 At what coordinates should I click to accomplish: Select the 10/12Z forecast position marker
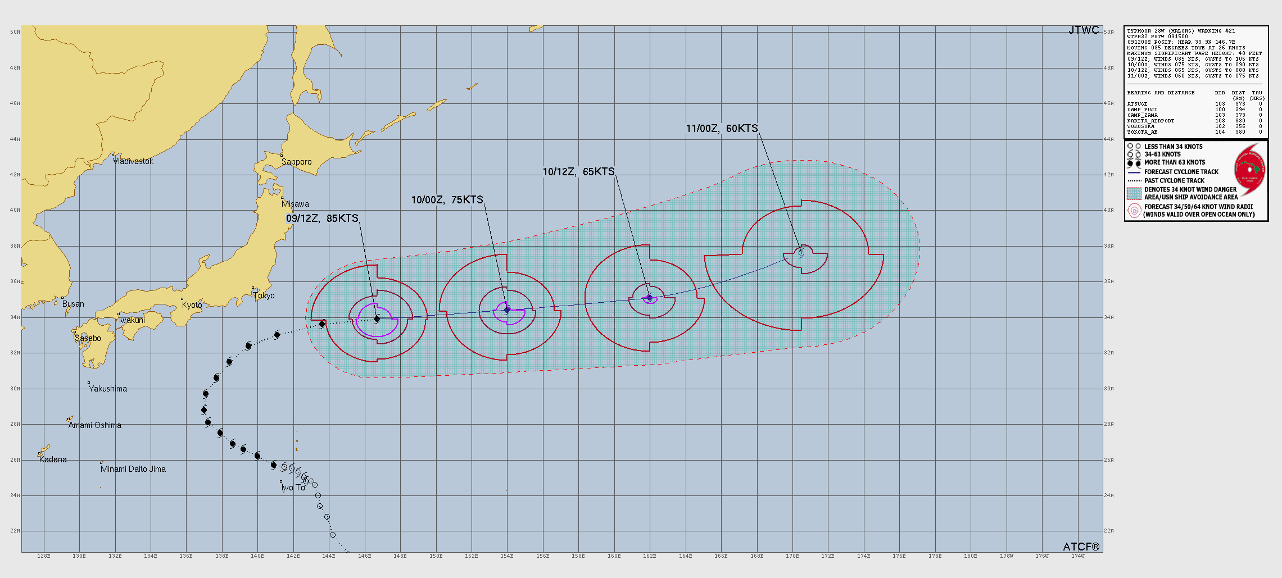[650, 298]
